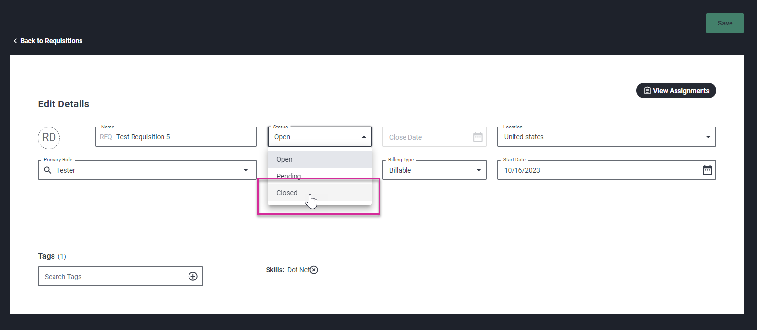Click the search icon in Primary Role
The image size is (757, 330).
click(x=48, y=170)
